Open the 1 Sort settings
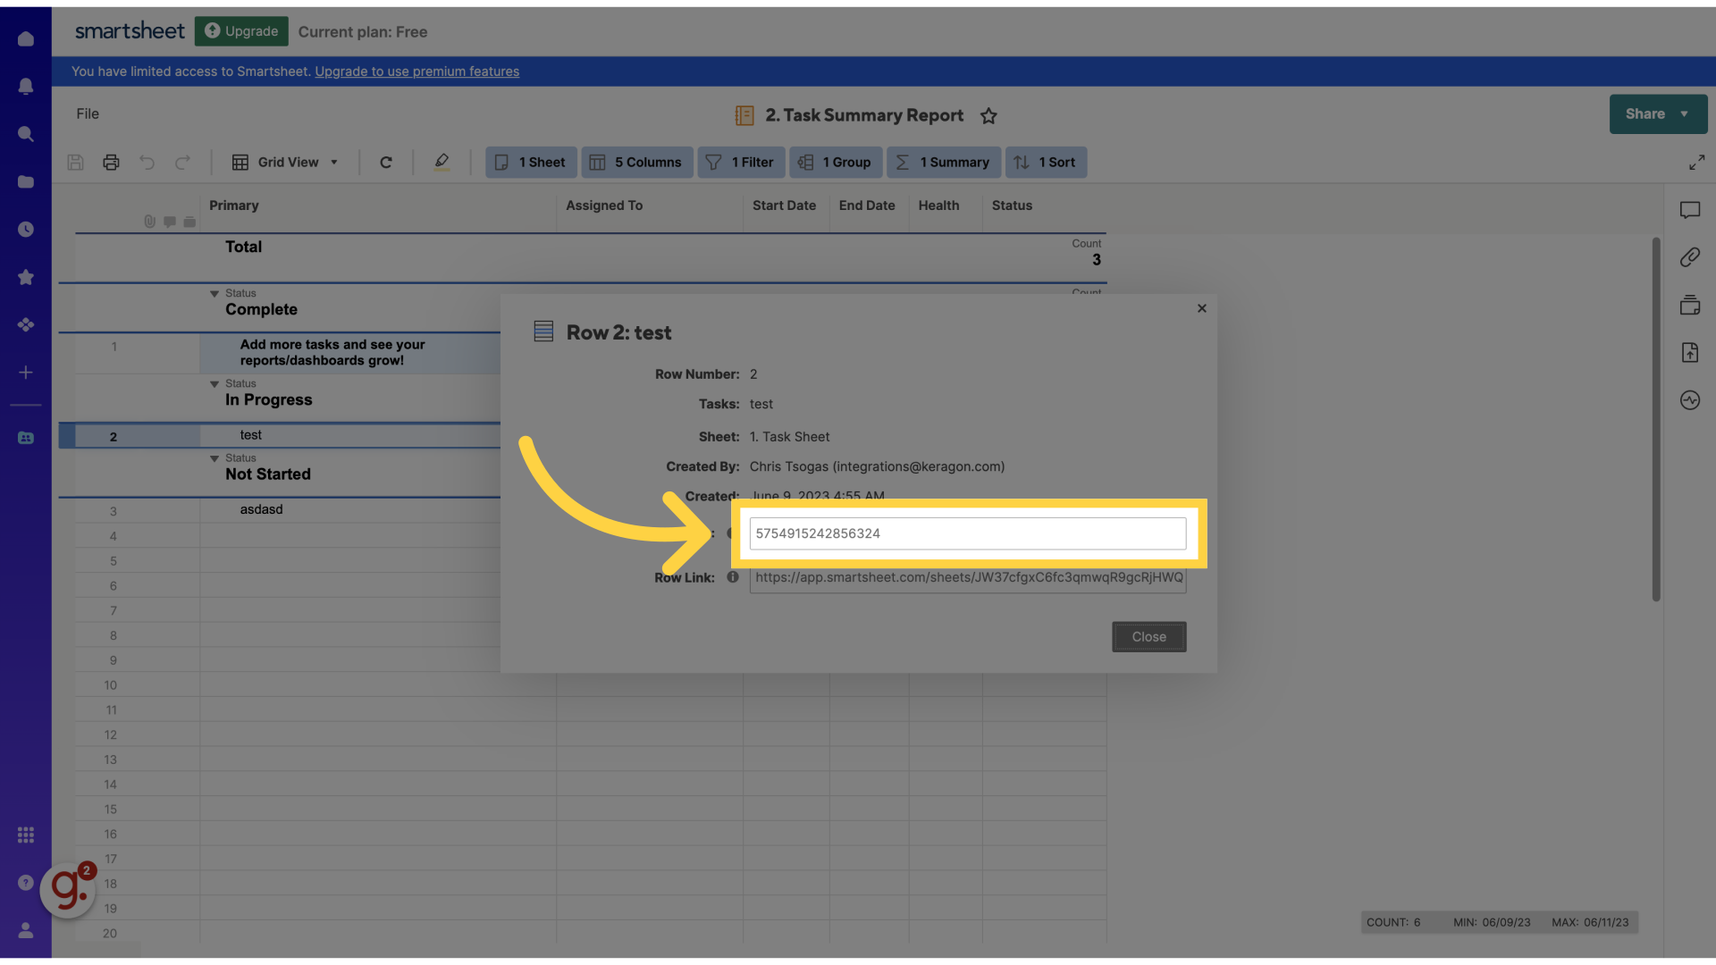 tap(1047, 162)
